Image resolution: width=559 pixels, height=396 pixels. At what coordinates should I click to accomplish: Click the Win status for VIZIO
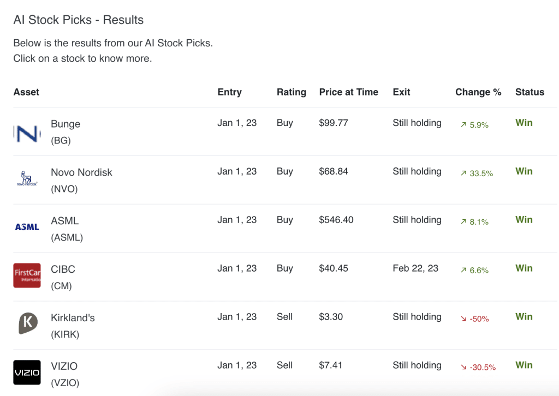pyautogui.click(x=524, y=365)
